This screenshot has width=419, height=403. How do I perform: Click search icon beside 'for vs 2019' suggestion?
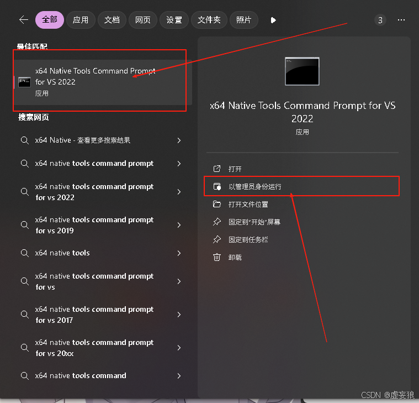click(x=25, y=225)
